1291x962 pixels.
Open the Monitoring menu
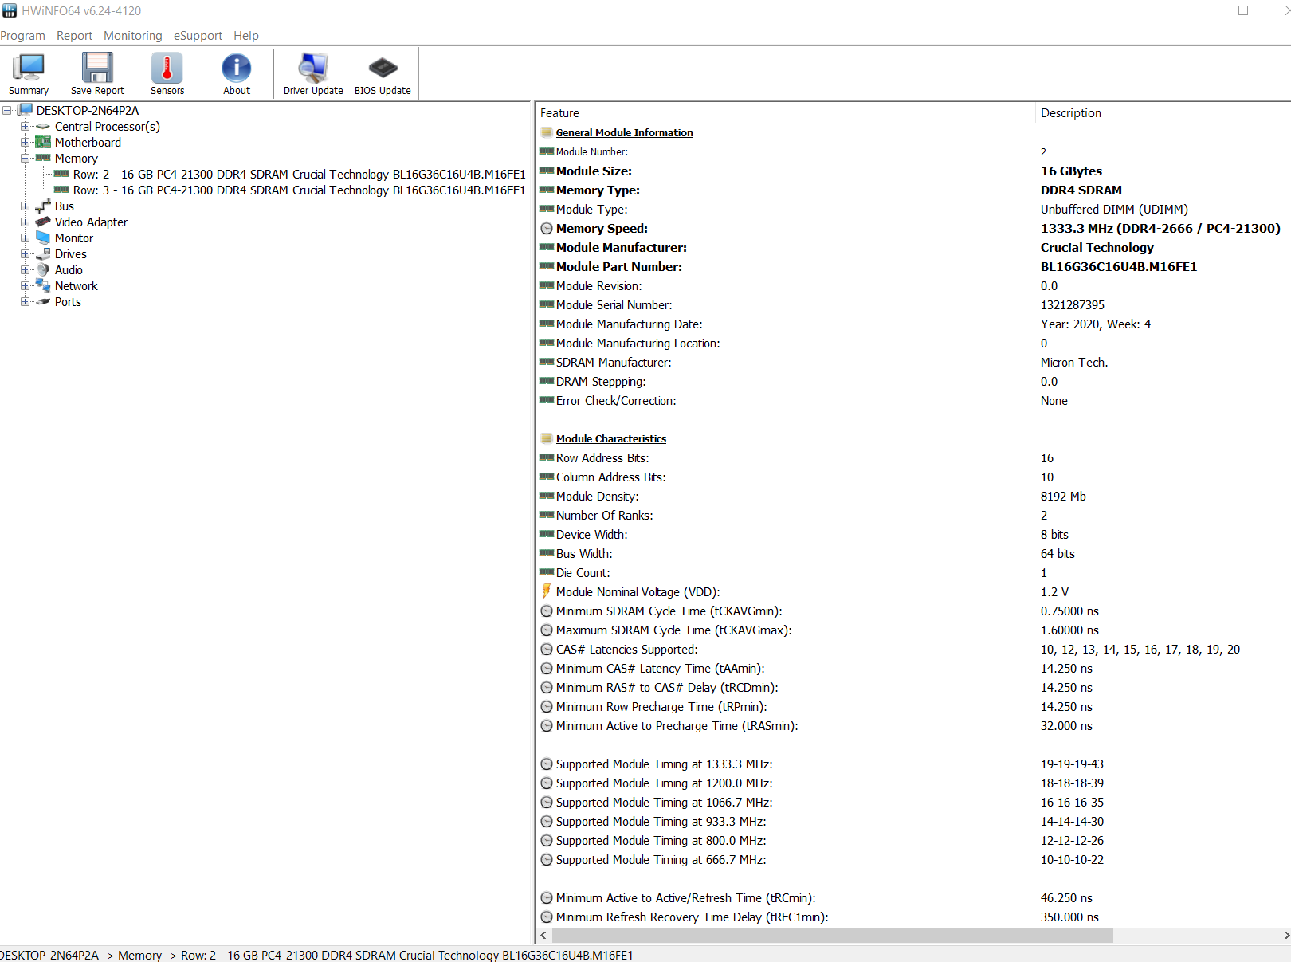pyautogui.click(x=133, y=36)
